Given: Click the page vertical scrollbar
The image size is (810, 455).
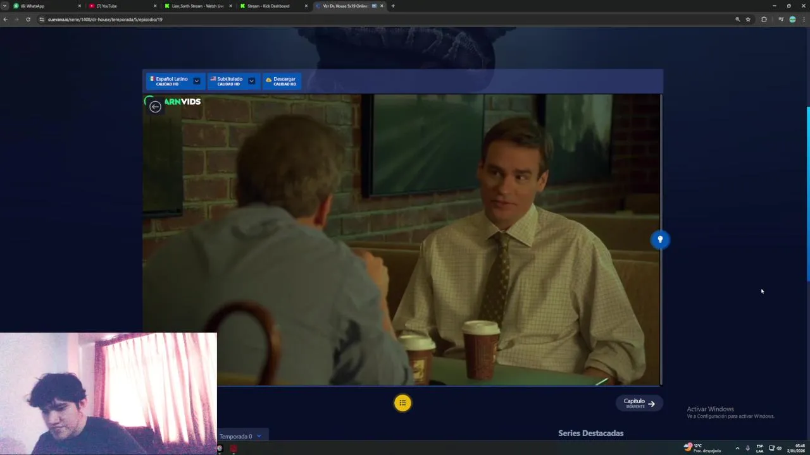Looking at the screenshot, I should (x=807, y=194).
